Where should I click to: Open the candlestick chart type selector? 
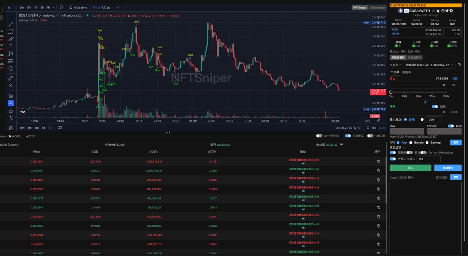click(x=61, y=7)
